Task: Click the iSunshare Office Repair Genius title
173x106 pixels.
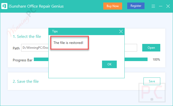Action: (36, 6)
